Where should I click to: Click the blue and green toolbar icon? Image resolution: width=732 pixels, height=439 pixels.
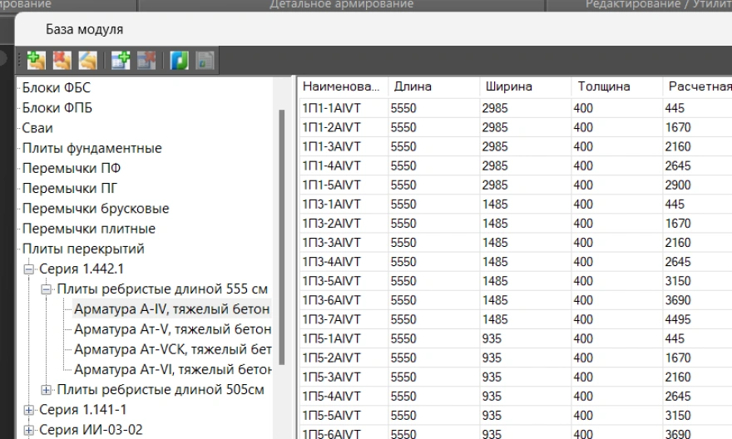pos(179,60)
